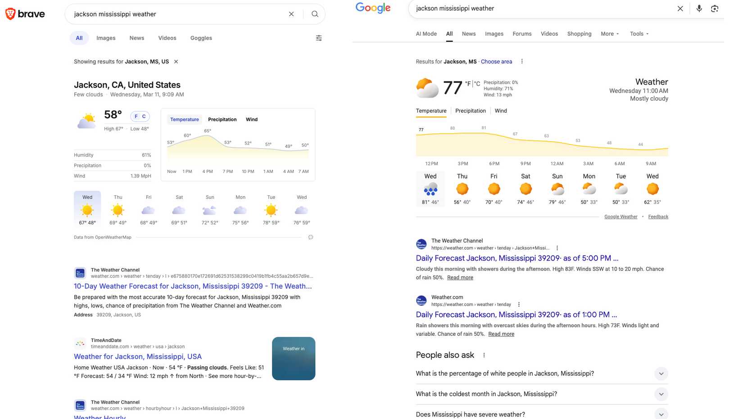The image size is (743, 419).
Task: Start voice search with the microphone icon
Action: [699, 8]
